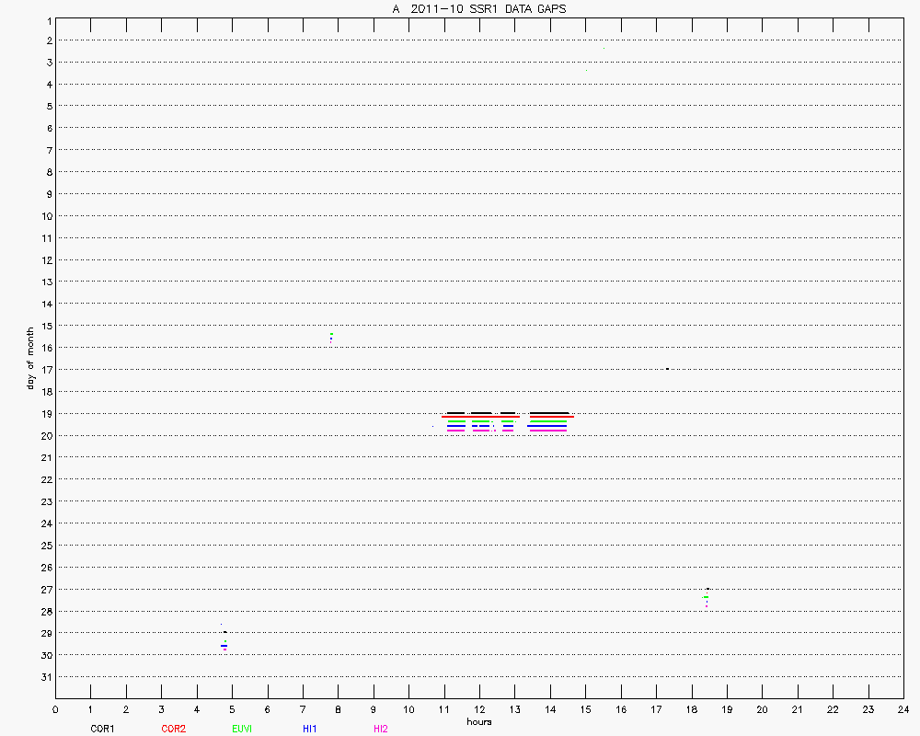Click day 1 label on the y-axis

click(46, 19)
